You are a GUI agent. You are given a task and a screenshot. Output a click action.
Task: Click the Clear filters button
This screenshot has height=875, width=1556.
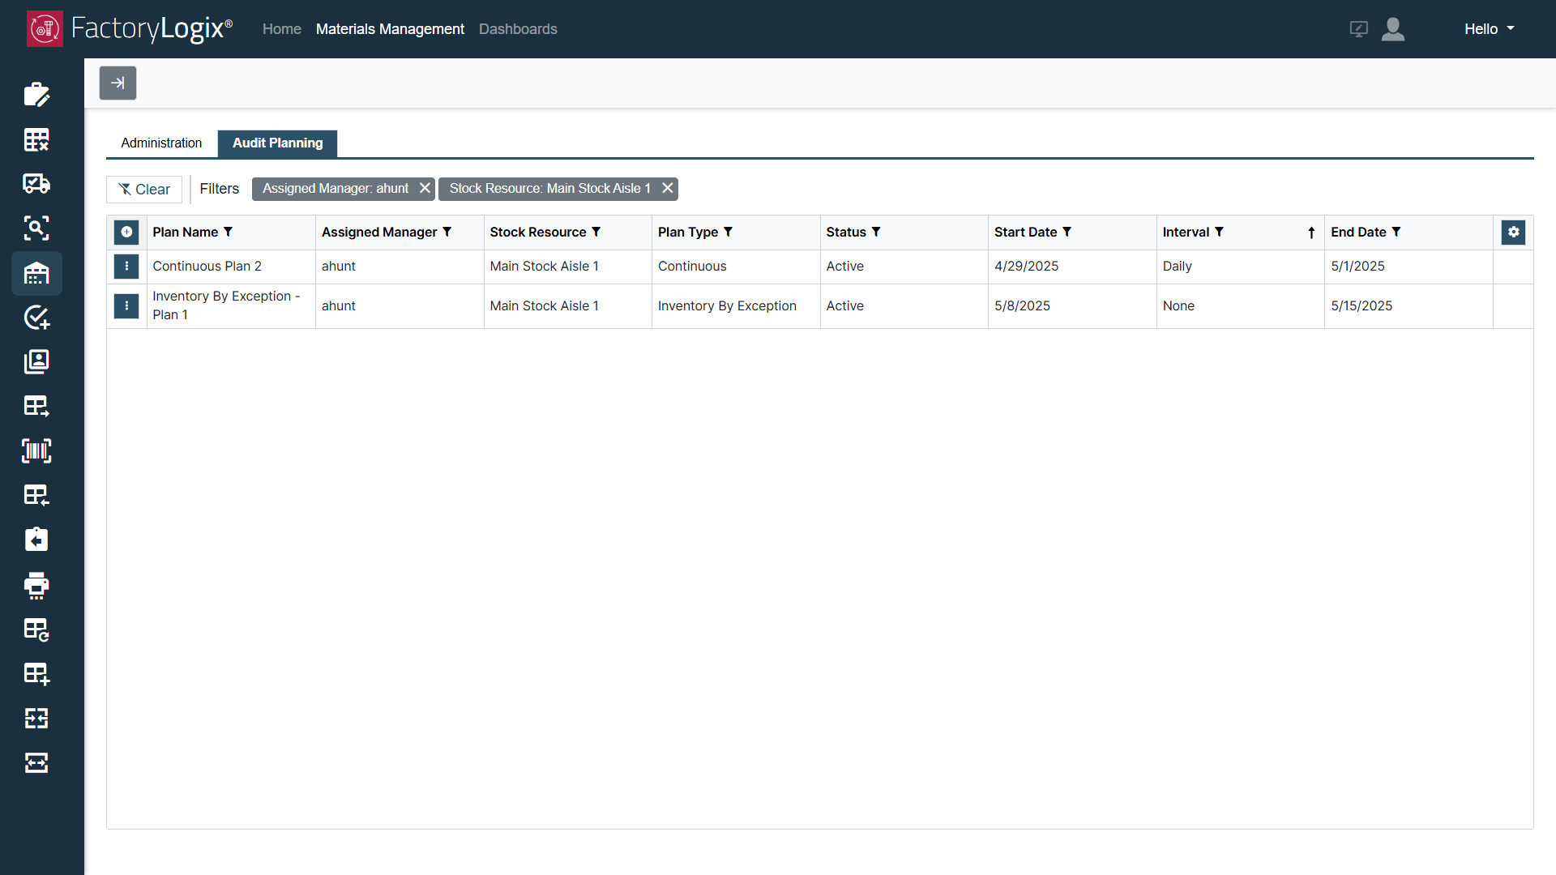143,189
